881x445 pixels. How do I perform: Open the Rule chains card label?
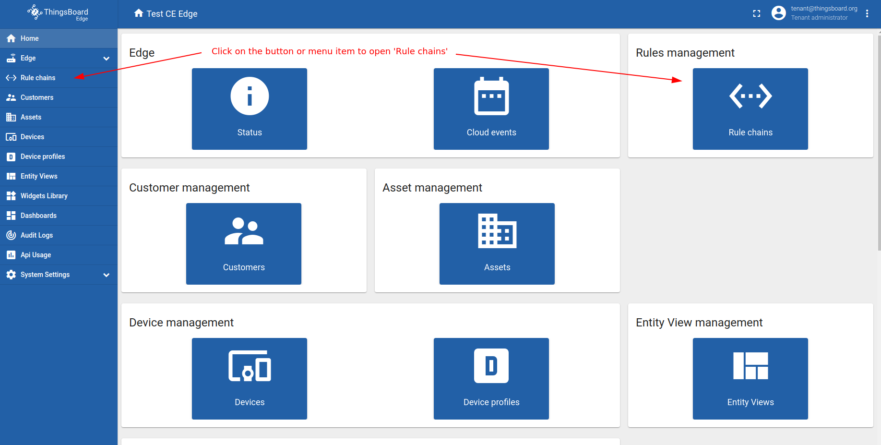click(750, 132)
